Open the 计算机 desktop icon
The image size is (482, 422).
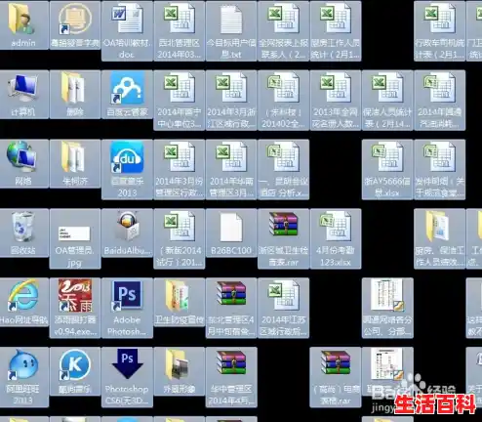point(22,94)
